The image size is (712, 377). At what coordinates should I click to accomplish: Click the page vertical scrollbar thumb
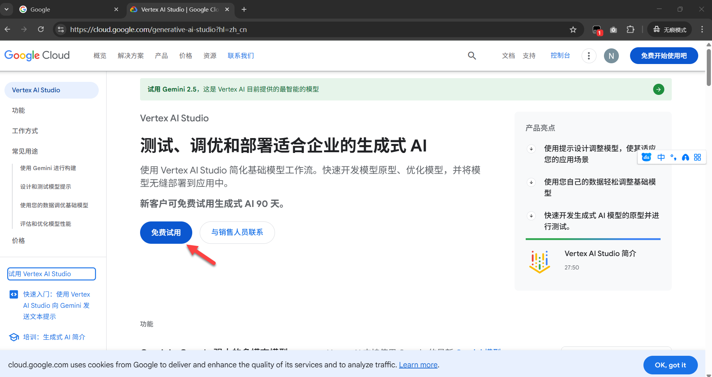point(709,67)
